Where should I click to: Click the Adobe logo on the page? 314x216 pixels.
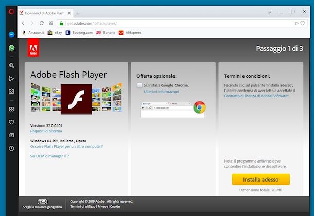click(x=33, y=48)
